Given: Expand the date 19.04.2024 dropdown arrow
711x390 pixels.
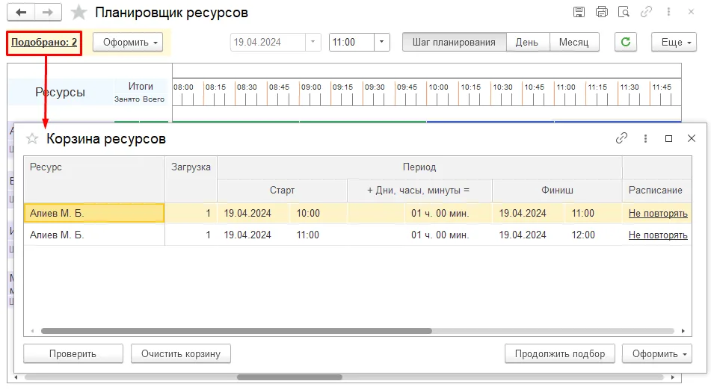Looking at the screenshot, I should (313, 42).
